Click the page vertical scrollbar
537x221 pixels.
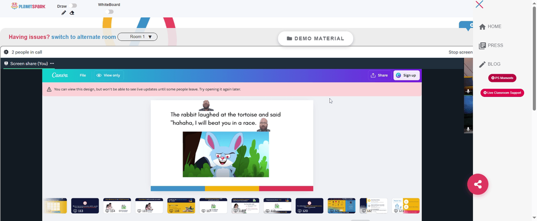(x=534, y=58)
